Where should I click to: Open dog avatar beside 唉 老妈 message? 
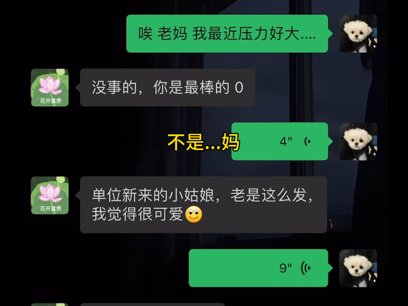pos(358,34)
